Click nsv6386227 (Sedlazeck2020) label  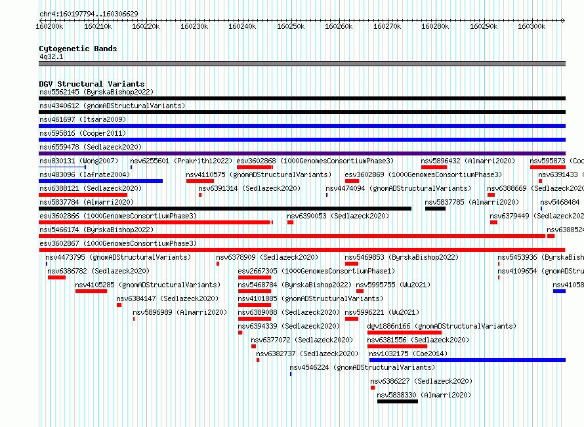[421, 381]
